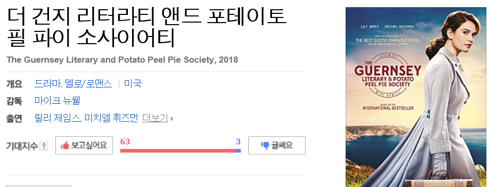The image size is (489, 187).
Task: Open the 기대지수 question mark help icon
Action: [44, 146]
